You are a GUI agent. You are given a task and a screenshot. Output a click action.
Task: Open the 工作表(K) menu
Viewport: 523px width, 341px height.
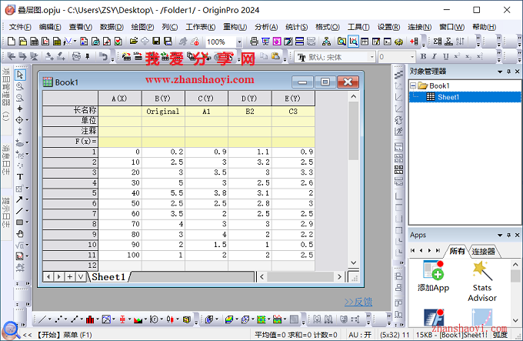point(200,27)
